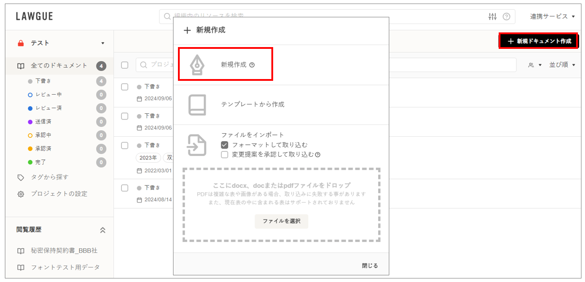
Task: Open the search filter sliders icon
Action: point(492,16)
